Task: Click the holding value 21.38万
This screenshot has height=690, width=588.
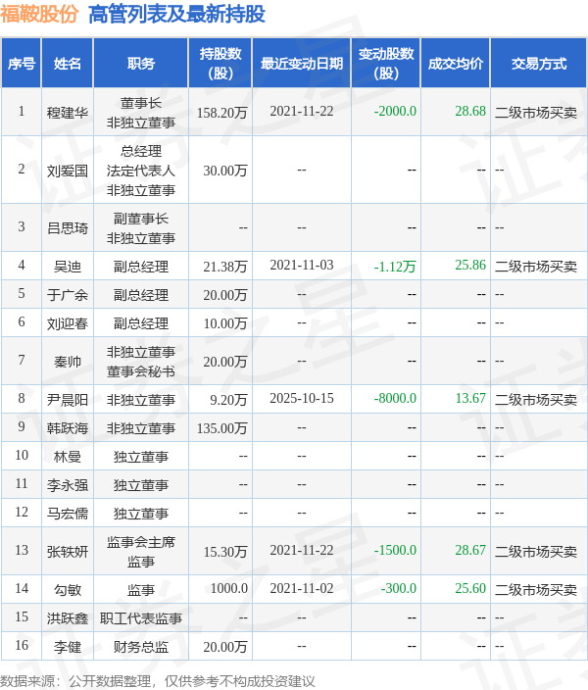Action: tap(225, 267)
